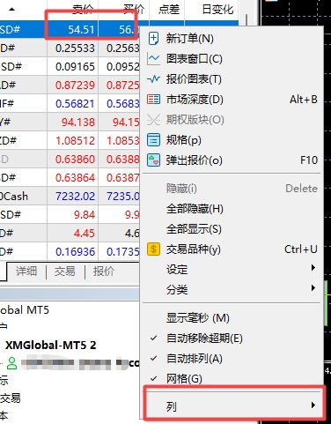Screen dimensions: 331x424
Task: Switch to the 交易 tab
Action: (65, 271)
